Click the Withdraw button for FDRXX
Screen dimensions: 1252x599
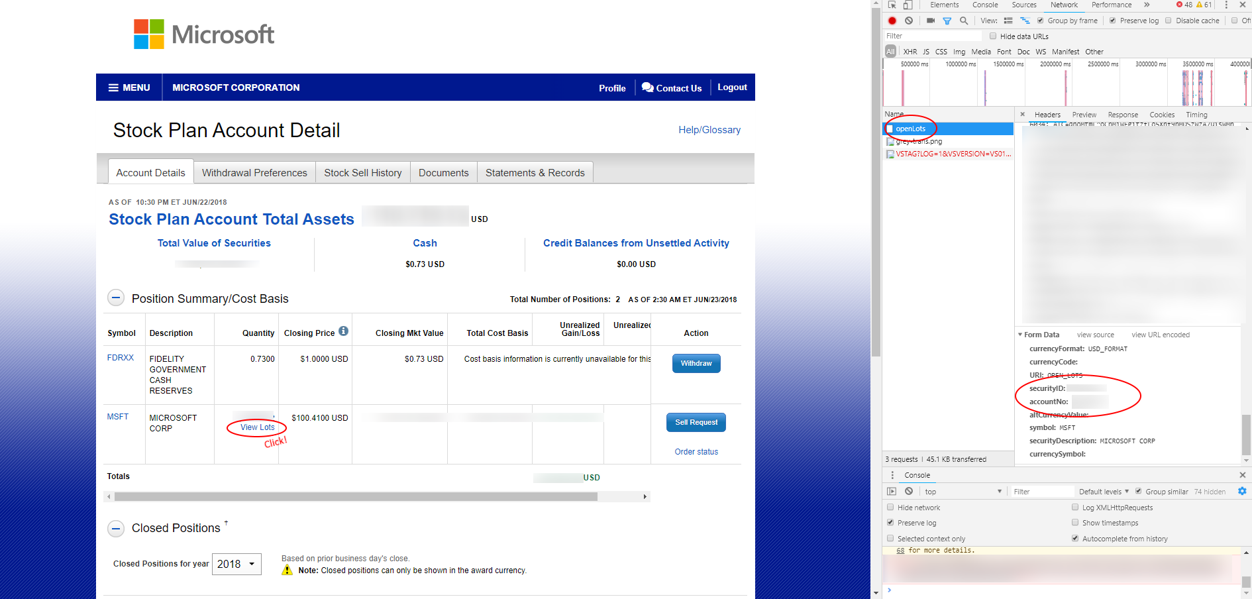(696, 363)
